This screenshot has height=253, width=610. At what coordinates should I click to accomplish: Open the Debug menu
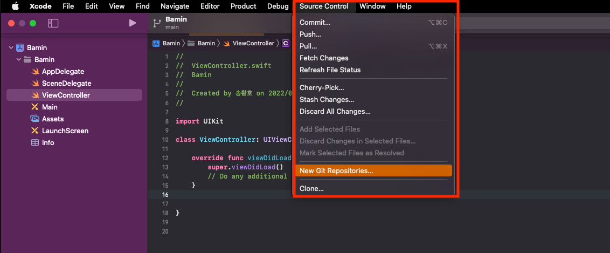(x=278, y=6)
